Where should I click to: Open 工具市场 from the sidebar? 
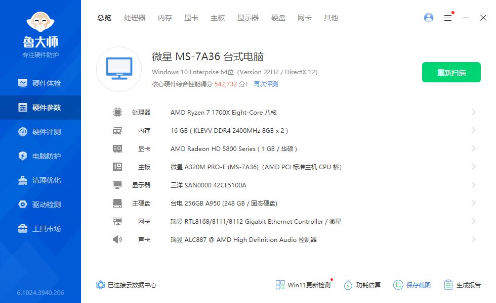[x=40, y=229]
